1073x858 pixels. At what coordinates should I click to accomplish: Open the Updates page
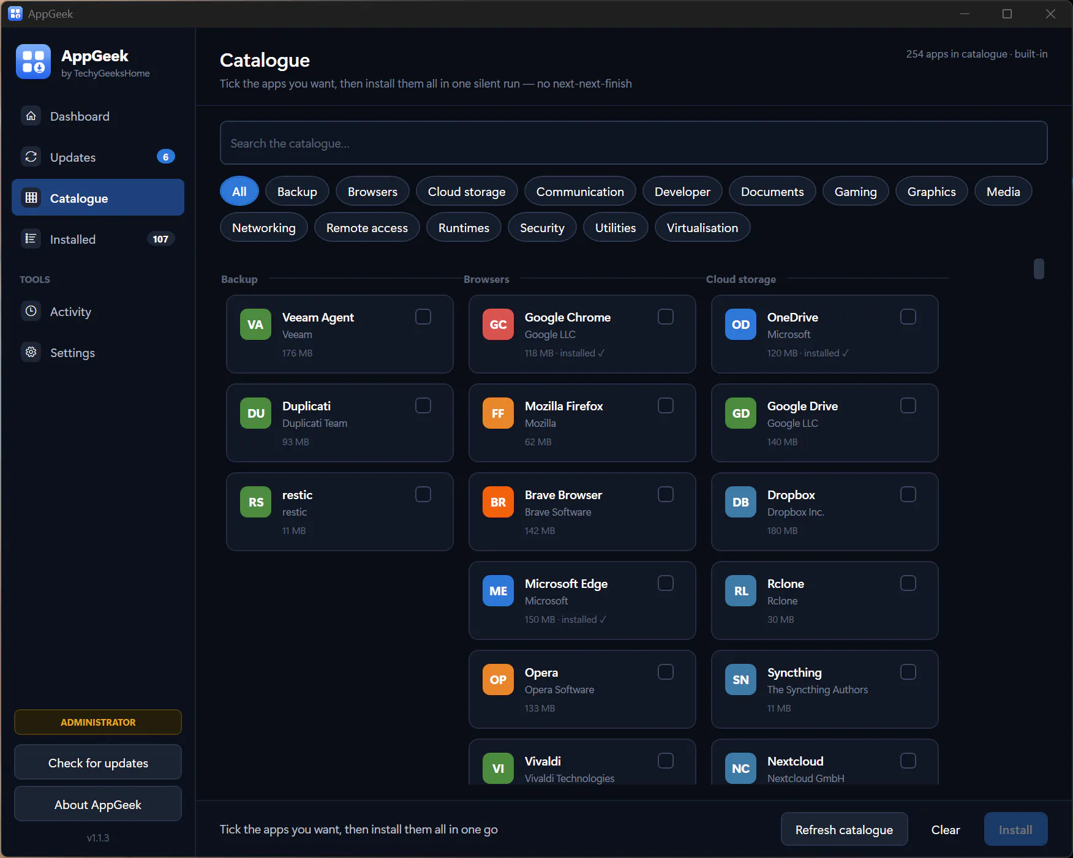click(x=98, y=157)
